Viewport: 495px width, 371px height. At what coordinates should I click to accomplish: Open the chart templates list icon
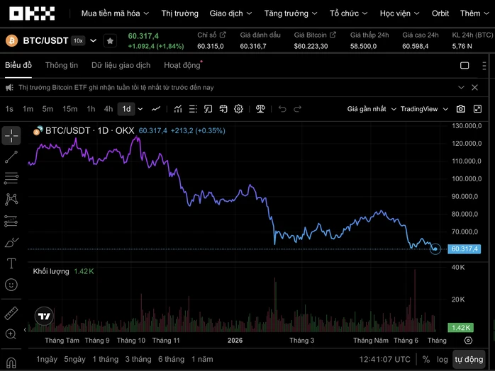193,109
